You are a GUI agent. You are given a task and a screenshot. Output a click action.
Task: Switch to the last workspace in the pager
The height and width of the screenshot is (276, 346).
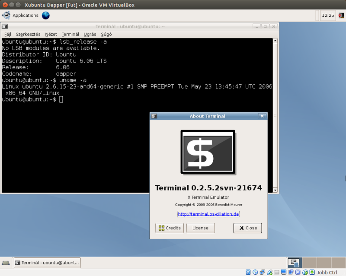tap(339, 263)
